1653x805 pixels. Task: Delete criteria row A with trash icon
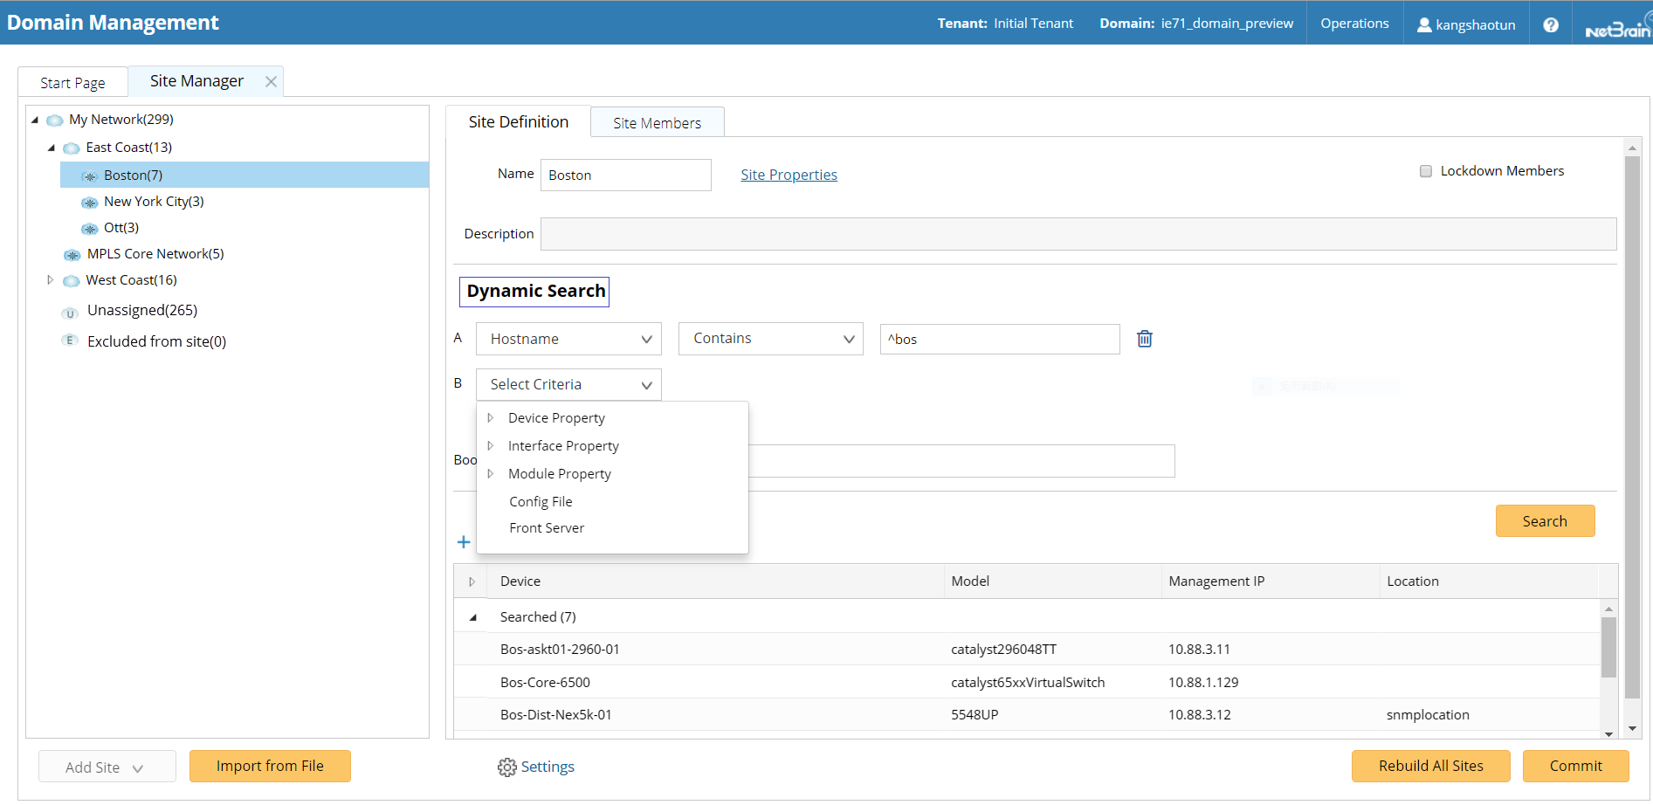1144,339
